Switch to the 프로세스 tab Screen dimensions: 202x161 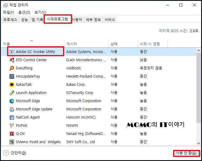tap(10, 20)
